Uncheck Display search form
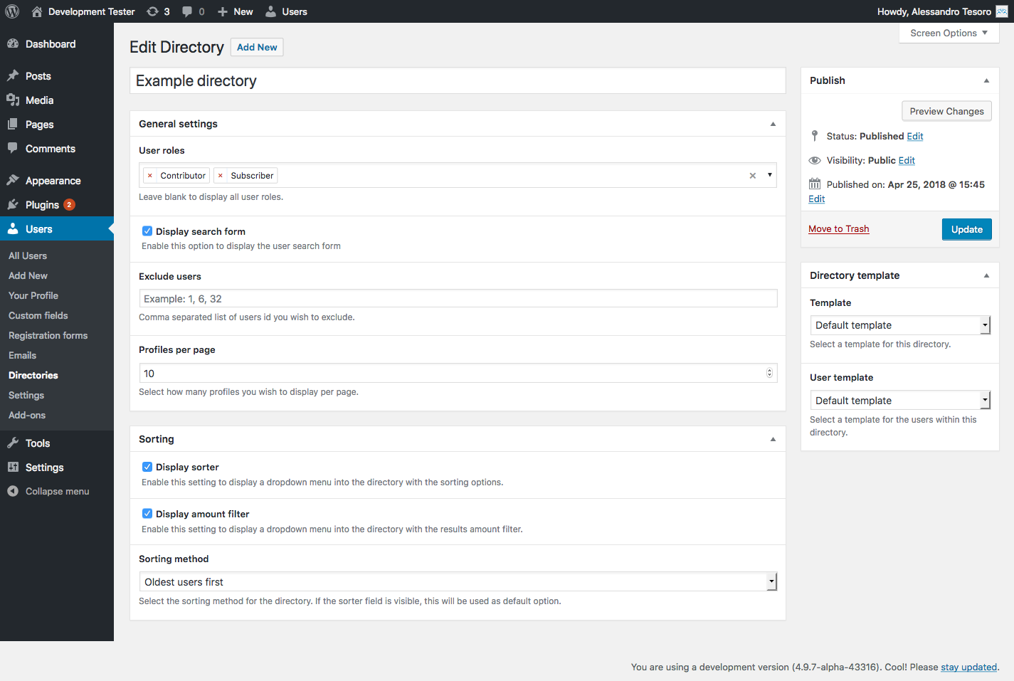Viewport: 1014px width, 681px height. pos(147,231)
